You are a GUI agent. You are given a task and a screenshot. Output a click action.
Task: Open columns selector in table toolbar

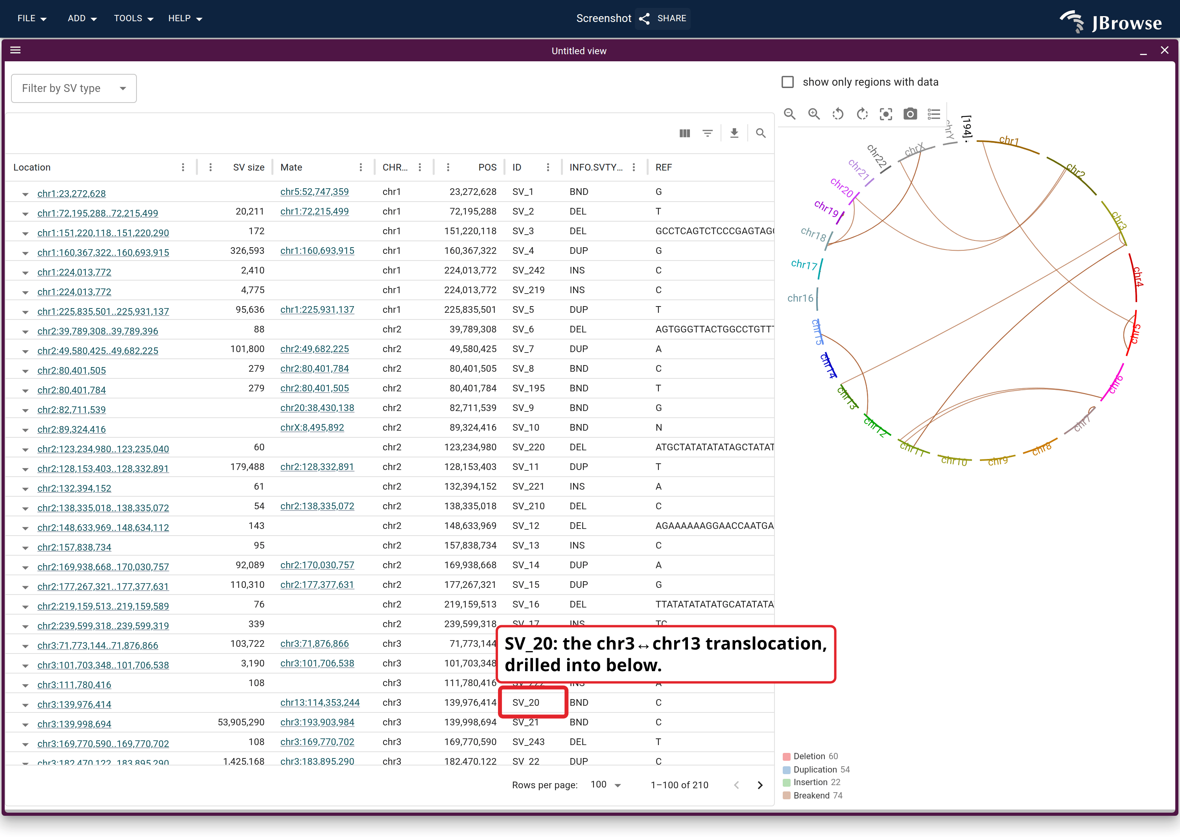tap(685, 134)
